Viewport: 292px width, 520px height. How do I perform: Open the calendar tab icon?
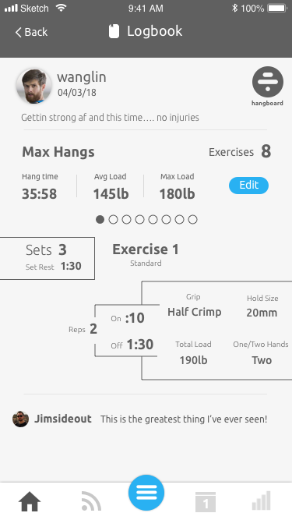point(206,502)
